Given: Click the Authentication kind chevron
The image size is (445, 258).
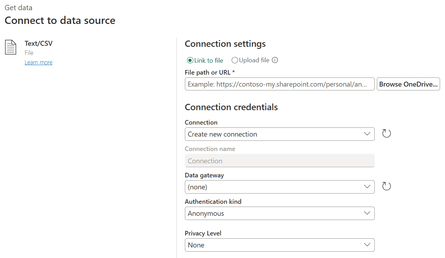Looking at the screenshot, I should pos(367,213).
